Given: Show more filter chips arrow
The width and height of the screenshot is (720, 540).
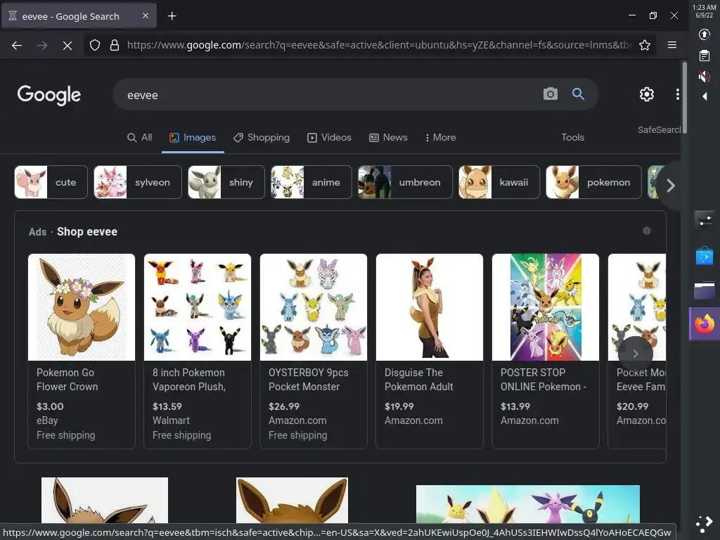Looking at the screenshot, I should pos(670,186).
